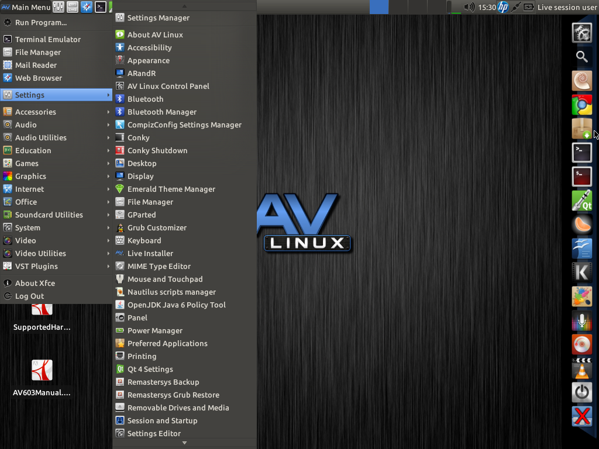Click the package installer dock icon
Image resolution: width=599 pixels, height=449 pixels.
pyautogui.click(x=582, y=129)
